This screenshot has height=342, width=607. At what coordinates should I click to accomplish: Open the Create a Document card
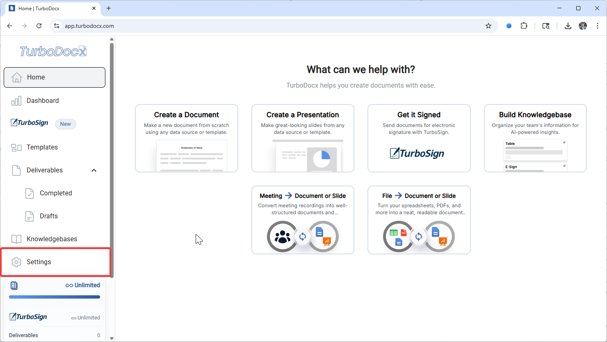[187, 138]
